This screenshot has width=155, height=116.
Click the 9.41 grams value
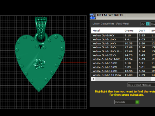pyautogui.click(x=128, y=39)
